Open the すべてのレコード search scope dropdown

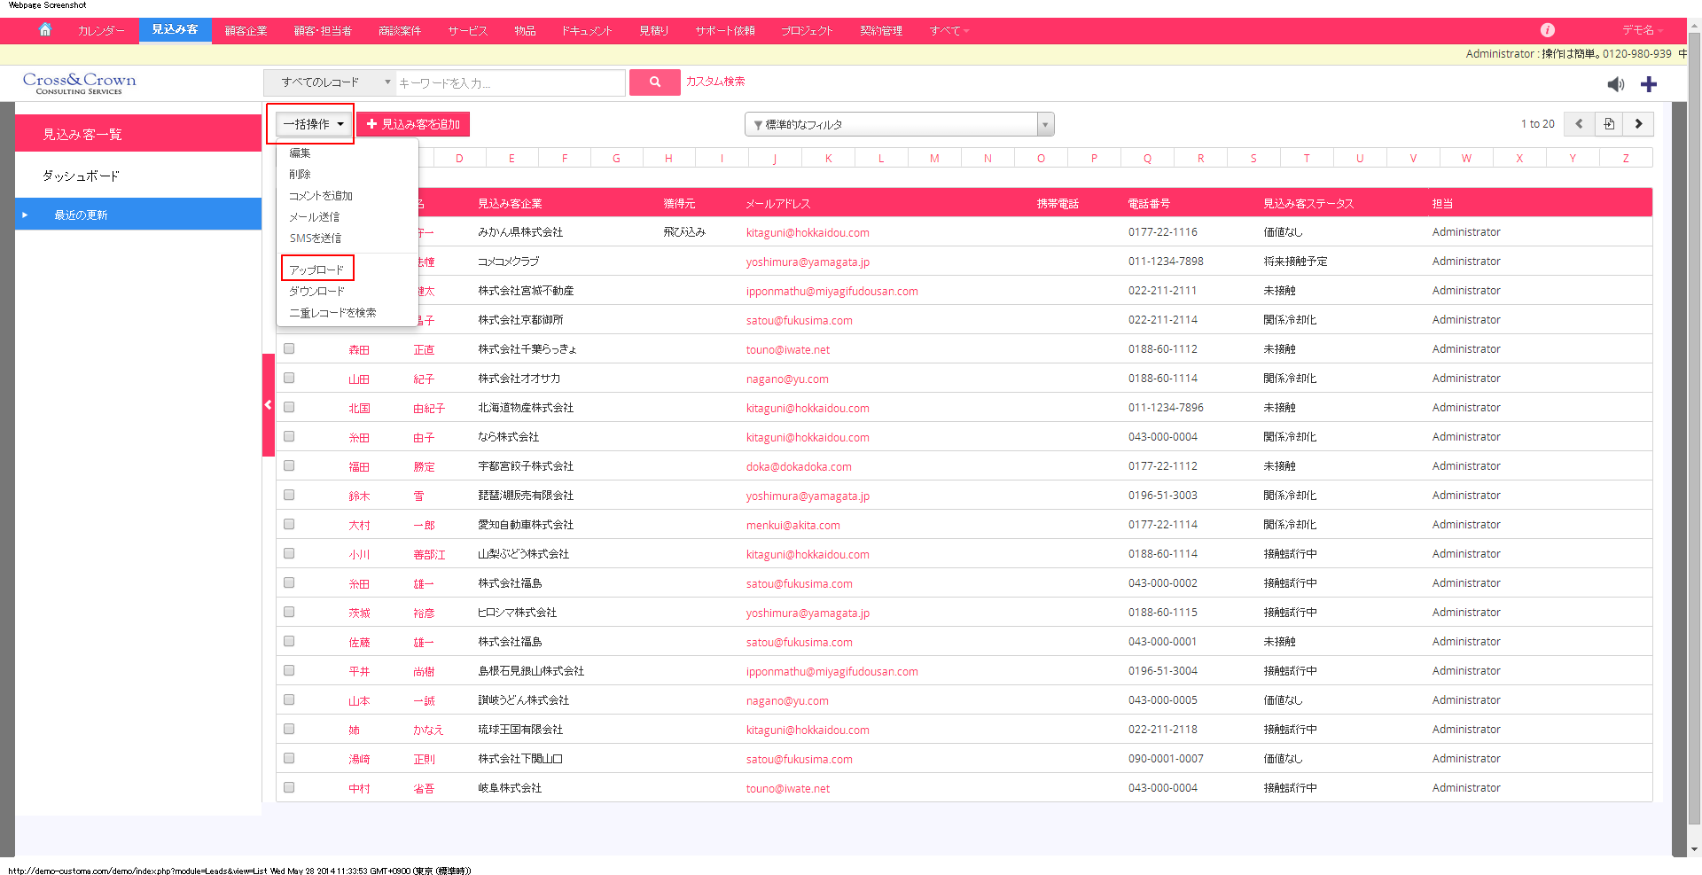[x=329, y=82]
